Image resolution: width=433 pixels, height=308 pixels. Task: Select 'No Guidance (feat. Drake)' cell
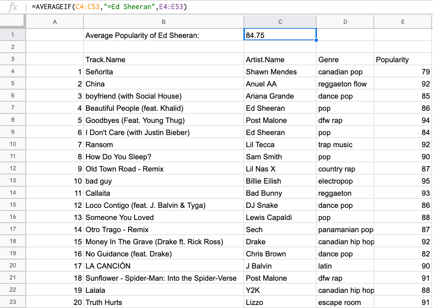click(163, 254)
